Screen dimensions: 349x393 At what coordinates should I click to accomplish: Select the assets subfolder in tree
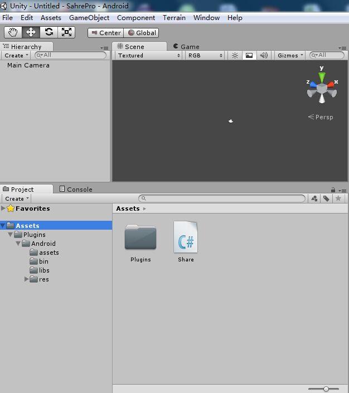[x=45, y=253]
